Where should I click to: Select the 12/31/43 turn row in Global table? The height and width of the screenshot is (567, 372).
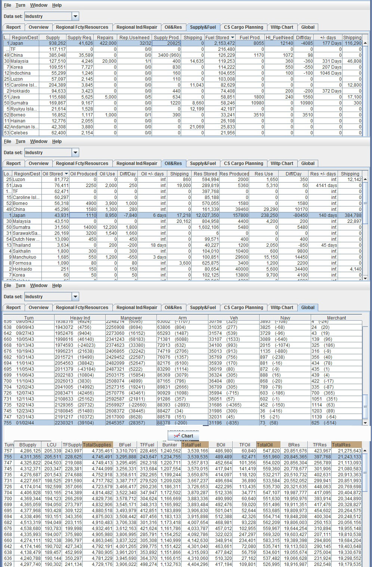tap(183, 417)
